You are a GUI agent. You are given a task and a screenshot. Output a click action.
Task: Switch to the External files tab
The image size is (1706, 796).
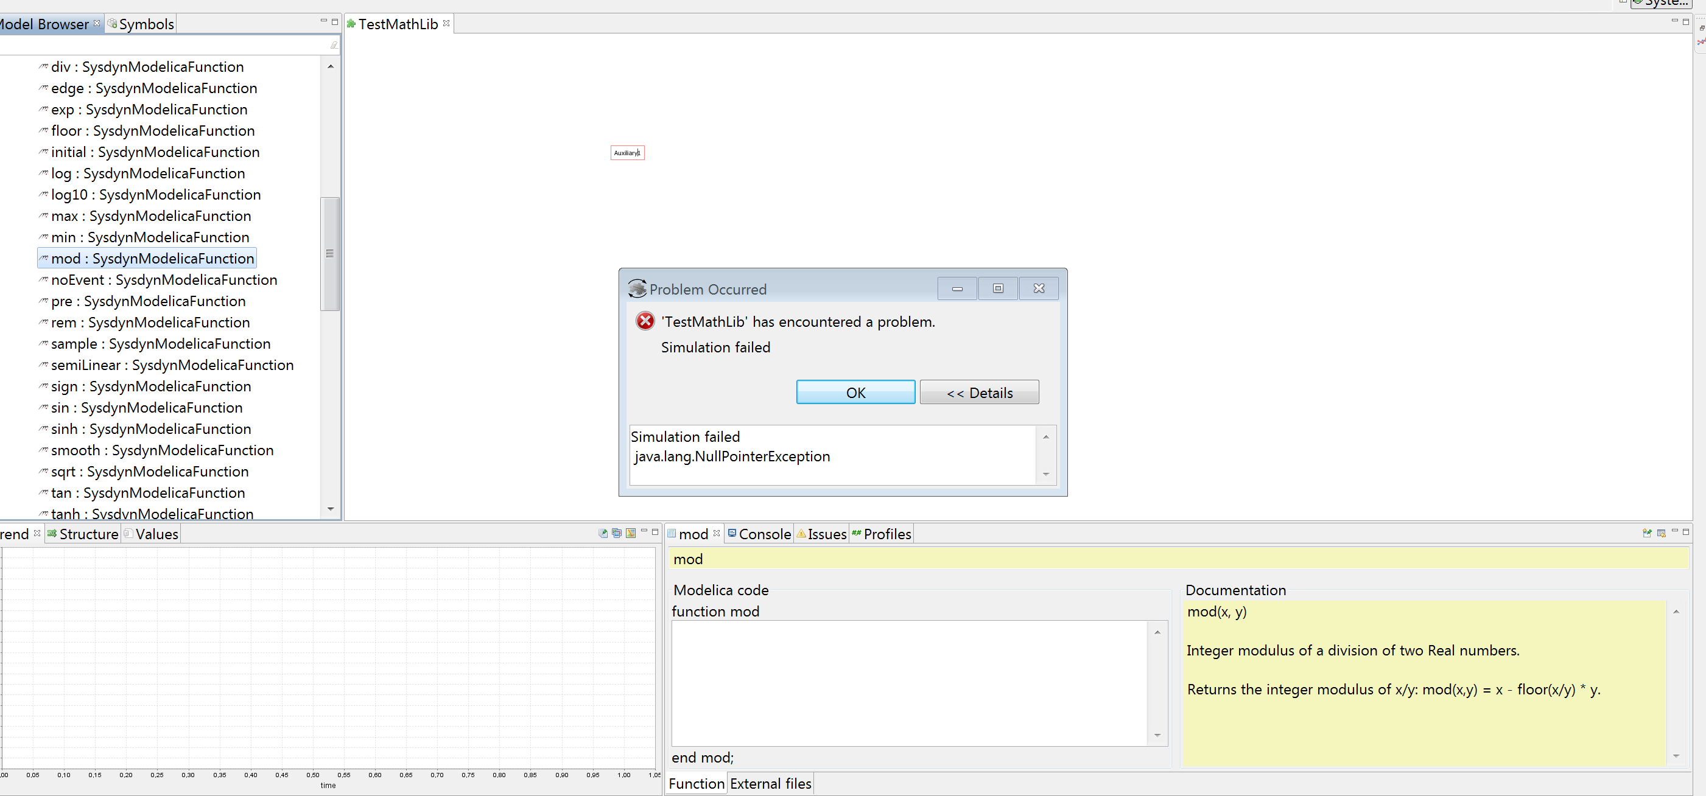(x=770, y=783)
